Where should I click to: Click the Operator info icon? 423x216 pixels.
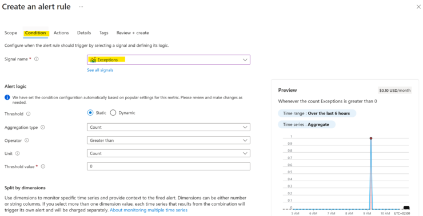point(27,140)
